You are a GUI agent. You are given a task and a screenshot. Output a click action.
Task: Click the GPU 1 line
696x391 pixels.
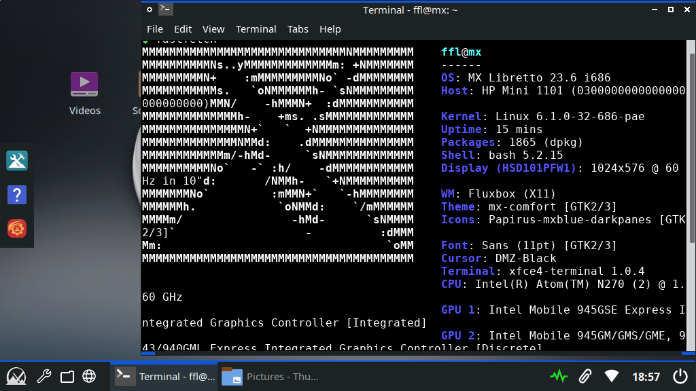(x=563, y=310)
